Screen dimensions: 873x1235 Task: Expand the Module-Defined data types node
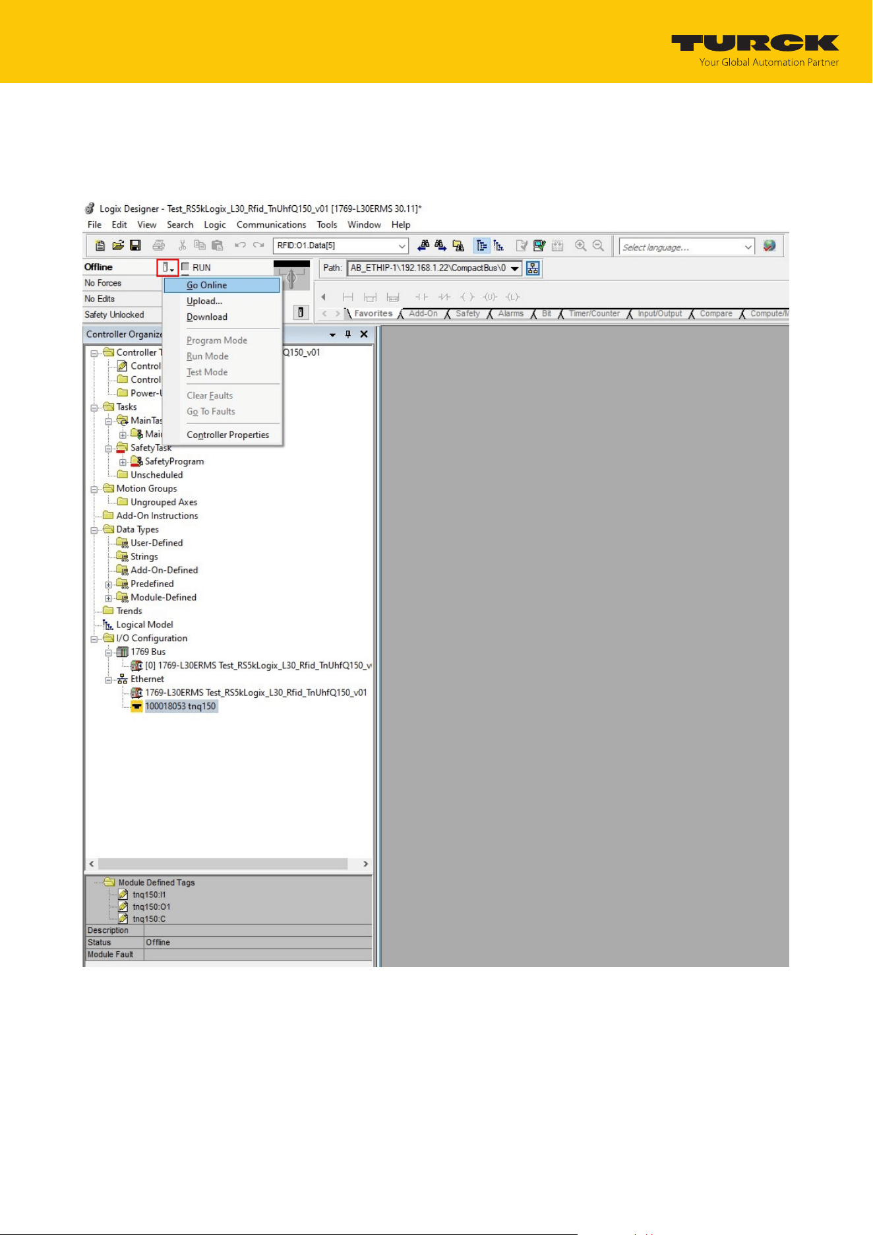point(109,599)
